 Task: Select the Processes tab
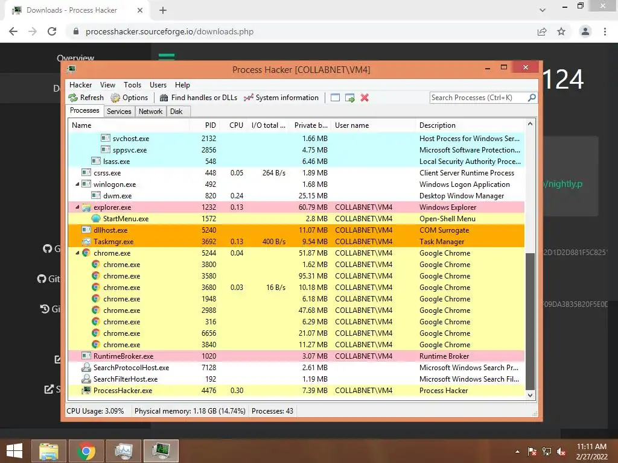click(84, 111)
